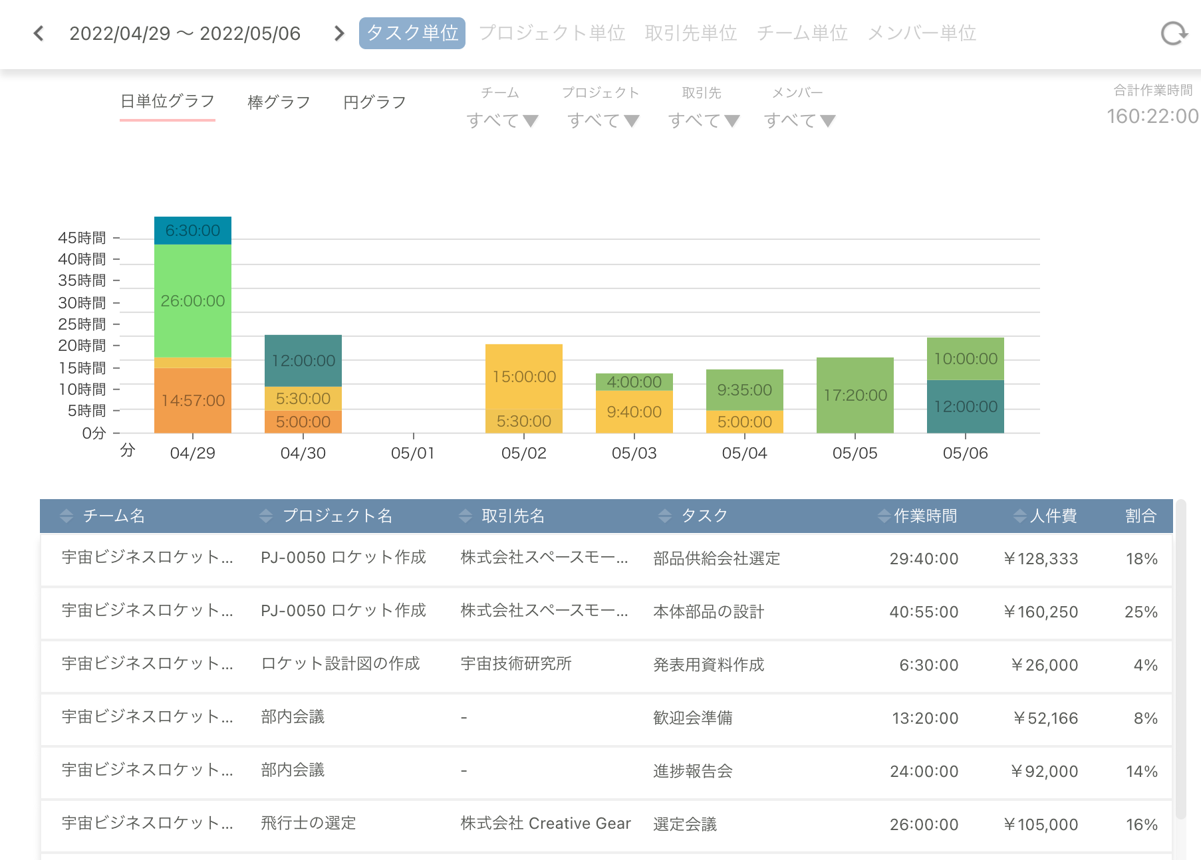Expand the メンバー filter dropdown

tap(799, 120)
